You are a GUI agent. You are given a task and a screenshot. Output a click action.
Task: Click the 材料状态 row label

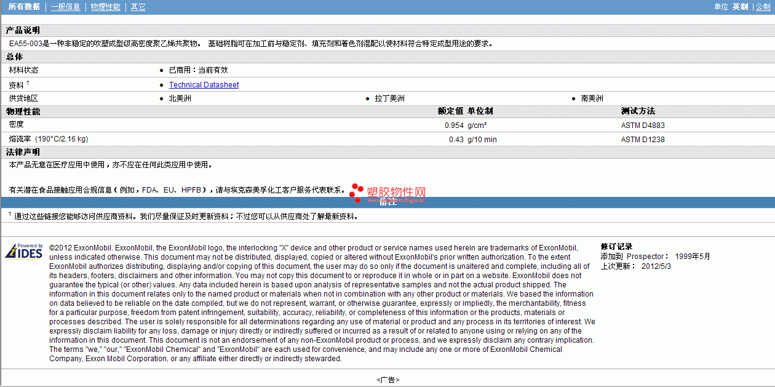pos(23,70)
